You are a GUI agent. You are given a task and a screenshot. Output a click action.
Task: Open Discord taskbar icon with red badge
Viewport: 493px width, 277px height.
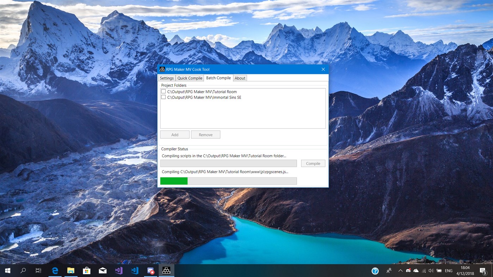pos(150,271)
